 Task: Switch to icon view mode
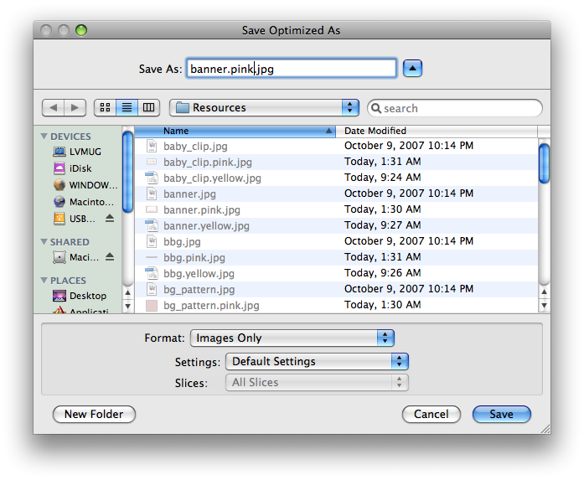[106, 108]
